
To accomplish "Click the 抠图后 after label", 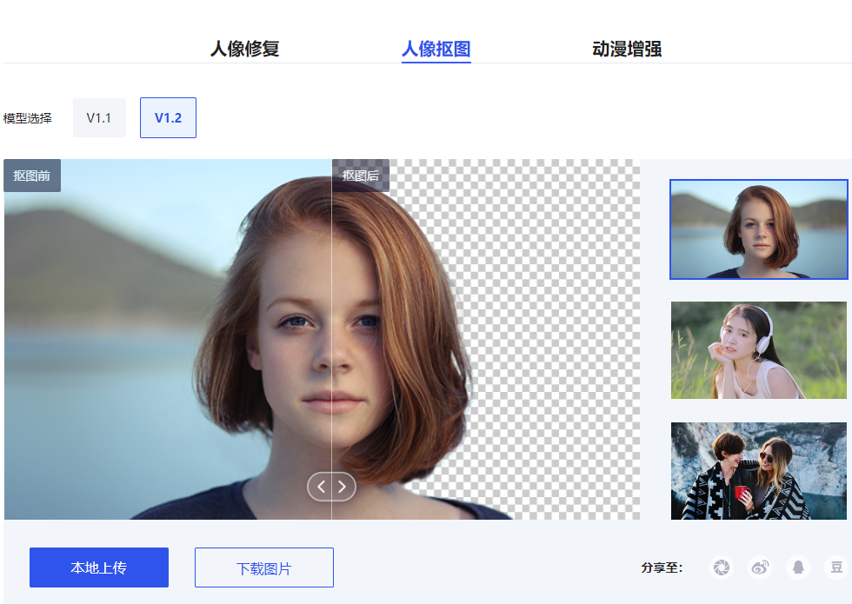I will pos(361,176).
